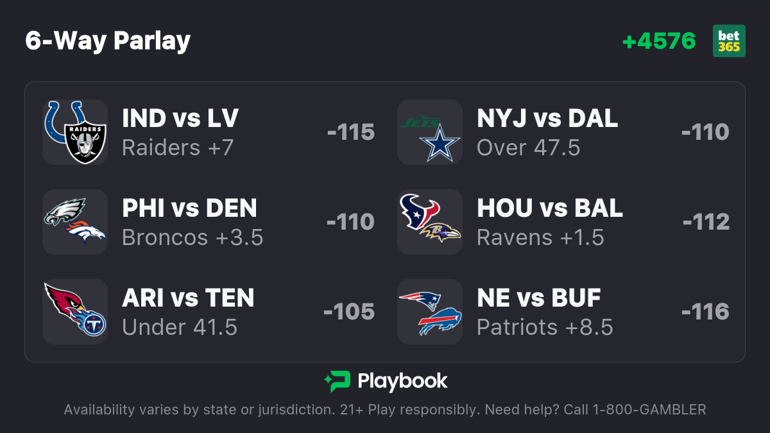770x433 pixels.
Task: Click the bet365 sportsbook logo
Action: click(x=729, y=41)
